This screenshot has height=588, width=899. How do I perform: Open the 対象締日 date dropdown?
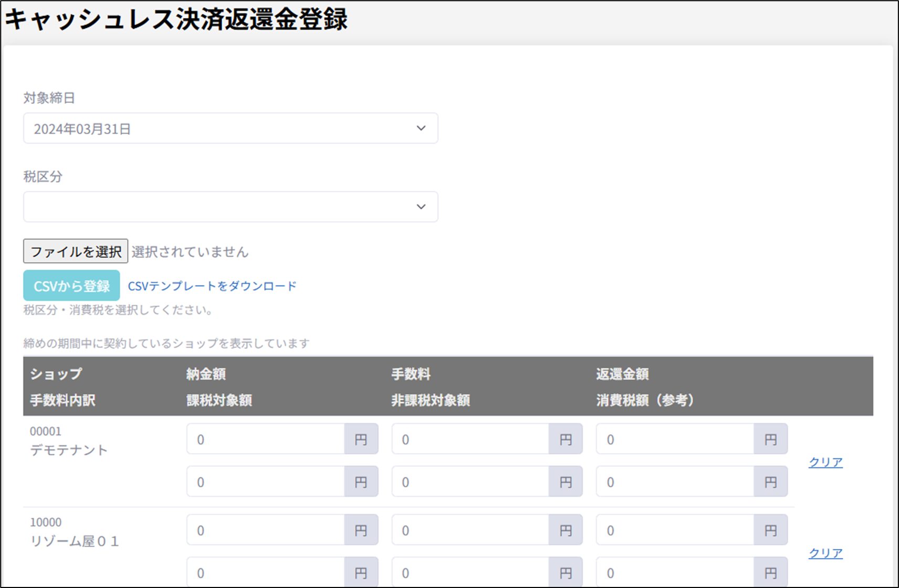tap(230, 129)
